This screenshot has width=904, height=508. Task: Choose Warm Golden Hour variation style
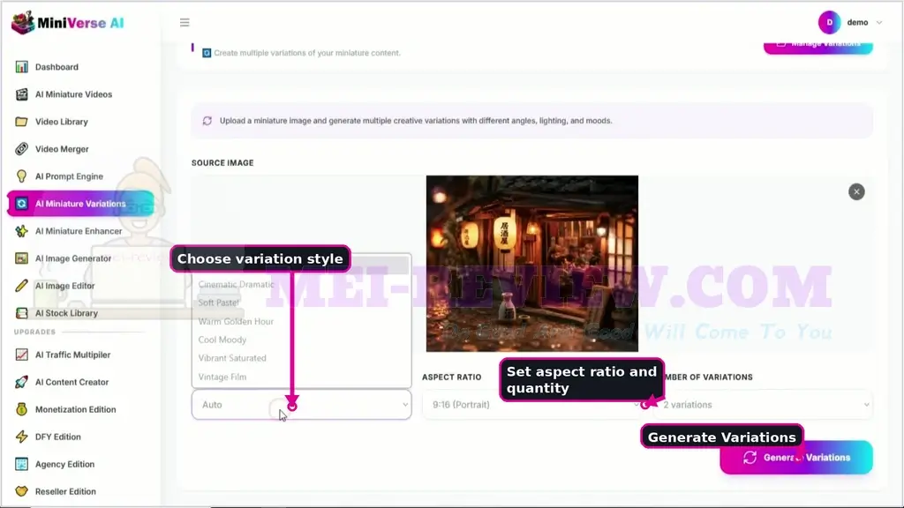(x=236, y=321)
